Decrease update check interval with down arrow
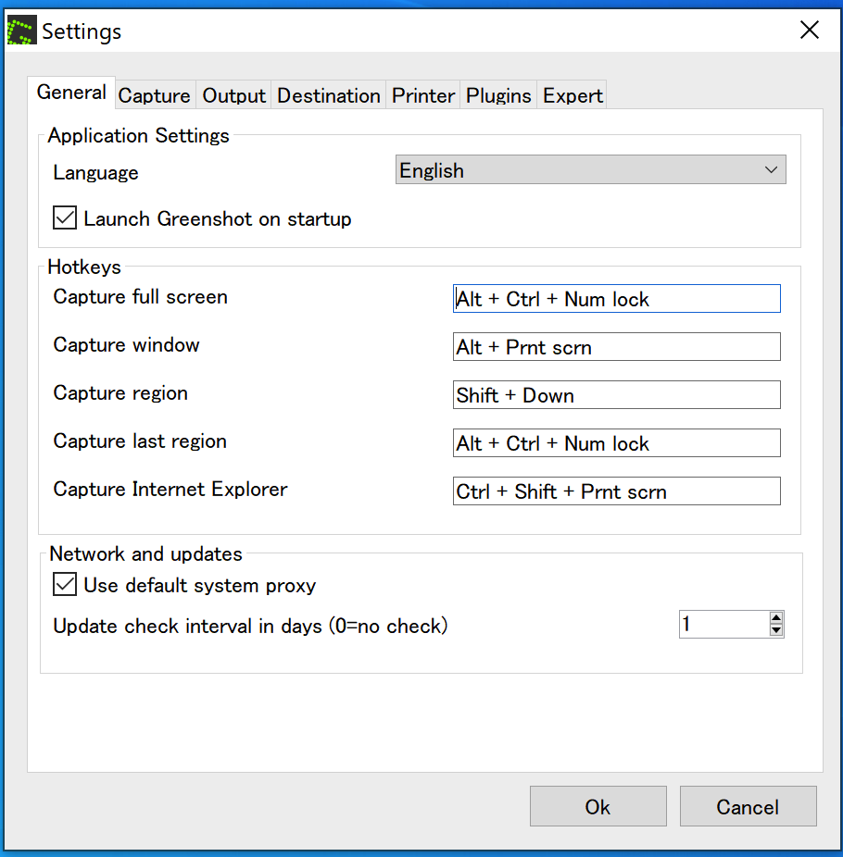Viewport: 843px width, 857px height. pos(776,630)
